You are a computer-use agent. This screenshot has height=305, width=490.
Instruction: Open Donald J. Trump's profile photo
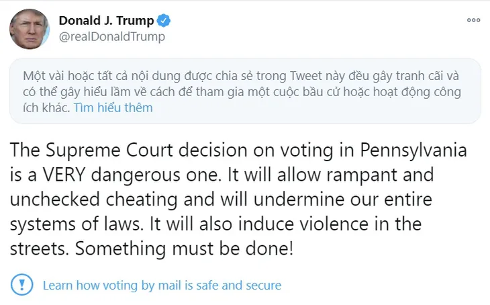(x=30, y=29)
